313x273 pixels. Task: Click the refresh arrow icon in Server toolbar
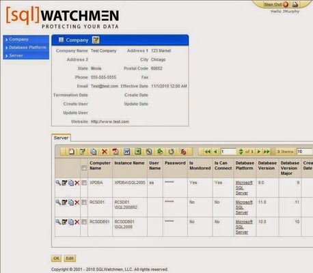(x=171, y=152)
